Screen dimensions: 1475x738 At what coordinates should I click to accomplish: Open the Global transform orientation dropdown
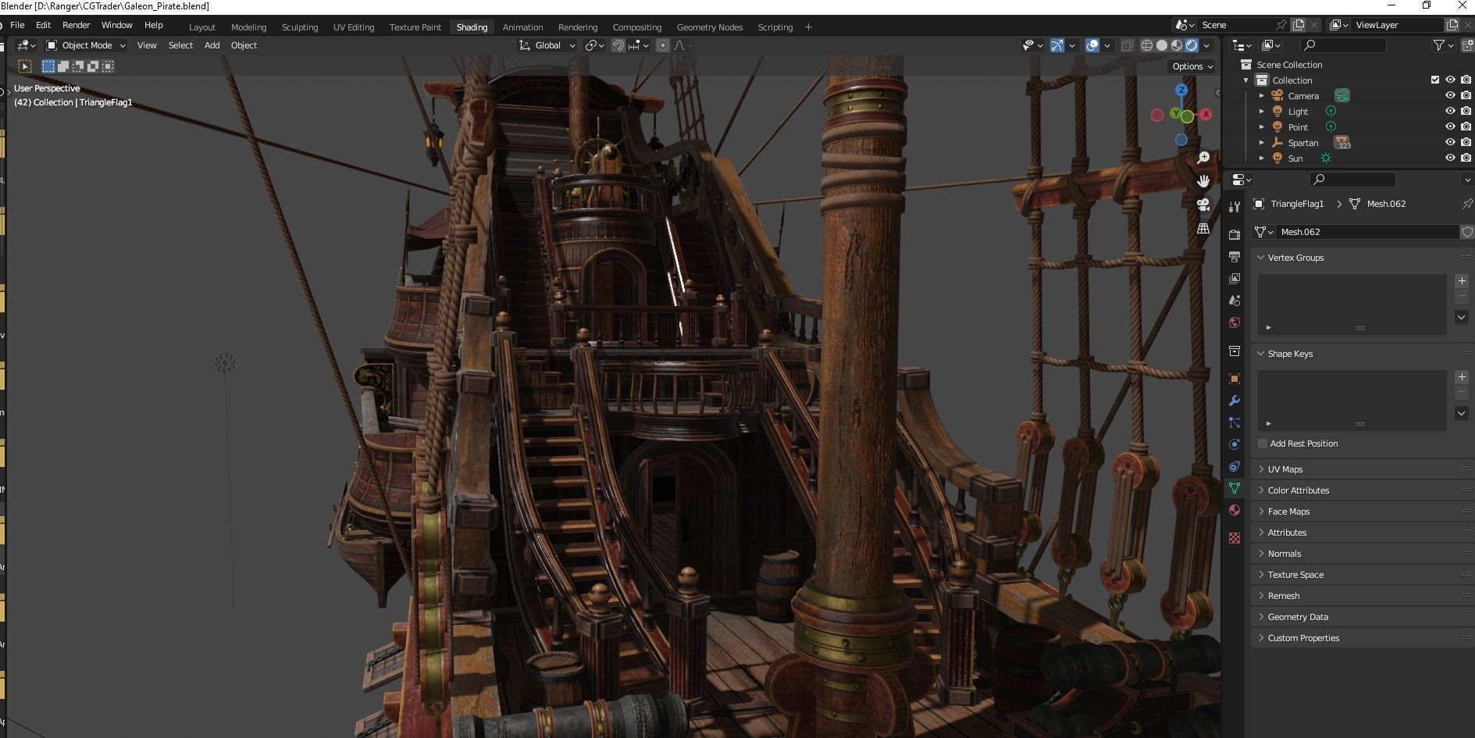(547, 45)
